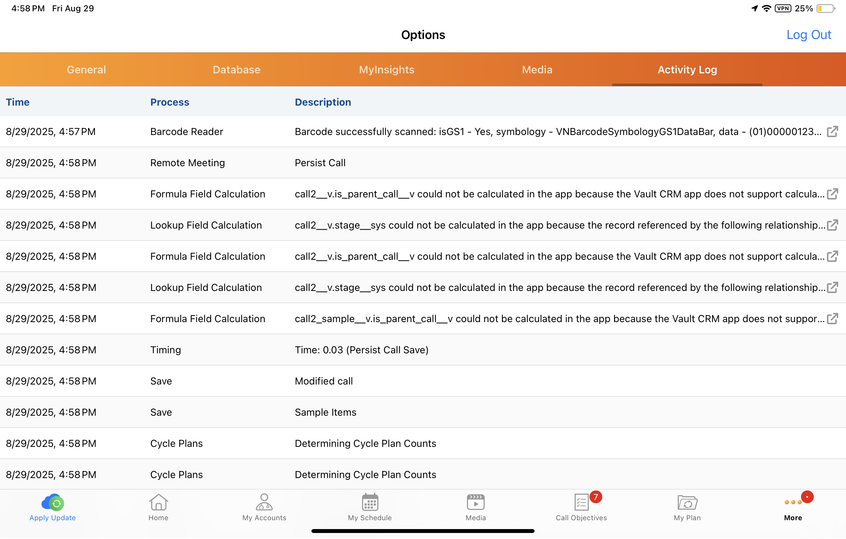The width and height of the screenshot is (846, 539).
Task: Go to My Accounts icon
Action: pyautogui.click(x=264, y=502)
